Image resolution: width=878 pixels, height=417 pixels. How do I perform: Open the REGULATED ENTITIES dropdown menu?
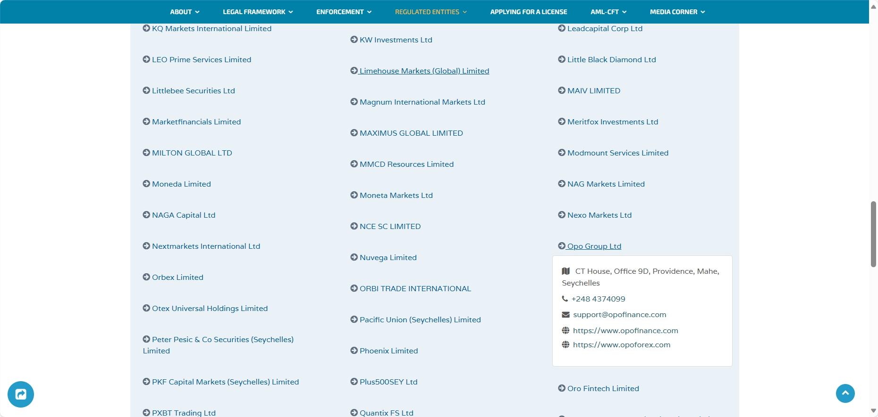431,12
